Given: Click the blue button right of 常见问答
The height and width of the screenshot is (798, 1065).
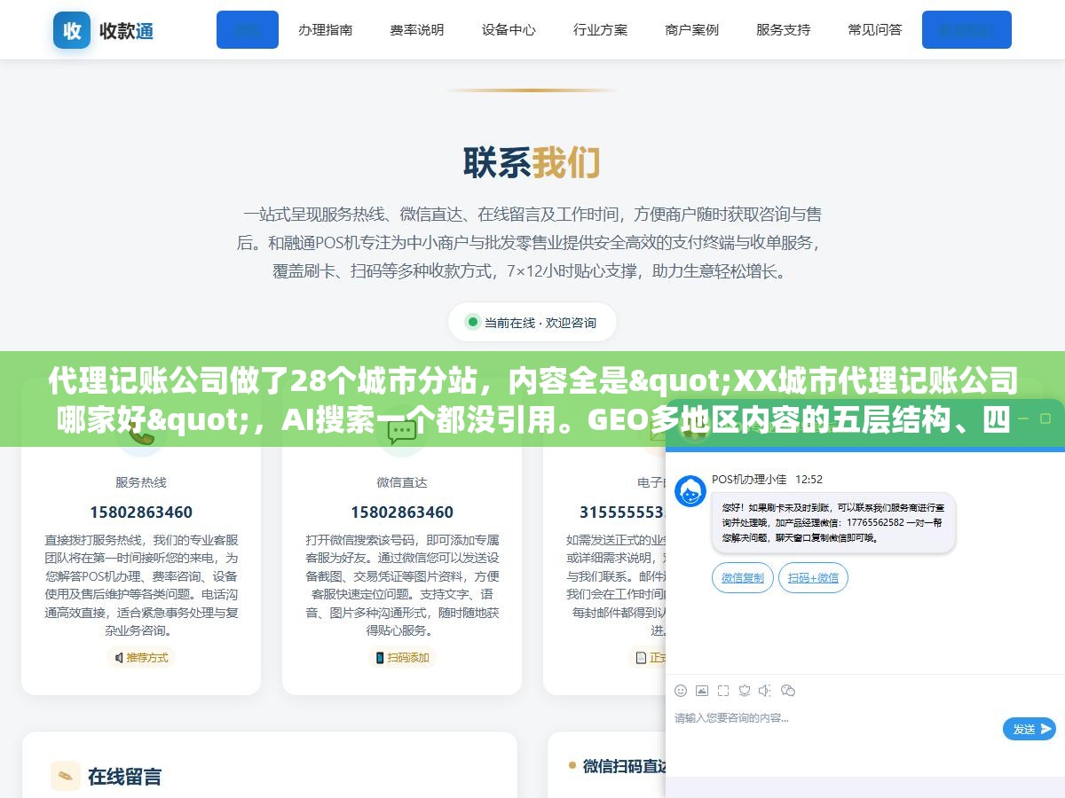Looking at the screenshot, I should [x=966, y=30].
